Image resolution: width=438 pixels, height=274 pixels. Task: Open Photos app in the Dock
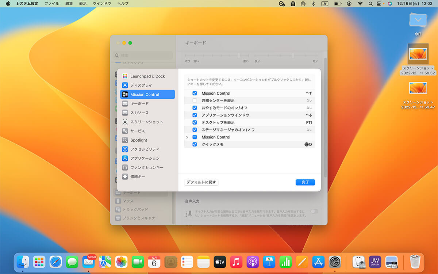click(x=122, y=262)
